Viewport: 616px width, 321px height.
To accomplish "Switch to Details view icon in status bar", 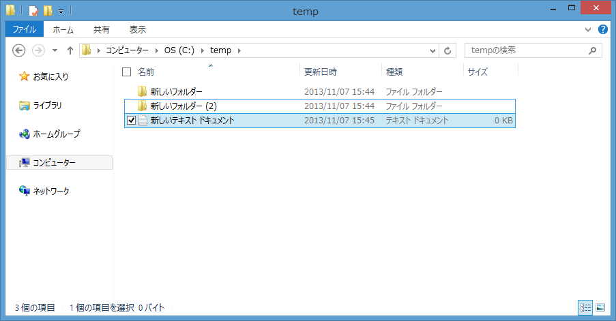I will [585, 308].
